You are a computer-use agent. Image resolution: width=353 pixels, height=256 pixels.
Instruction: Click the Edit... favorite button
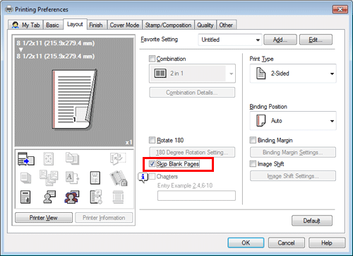(316, 40)
